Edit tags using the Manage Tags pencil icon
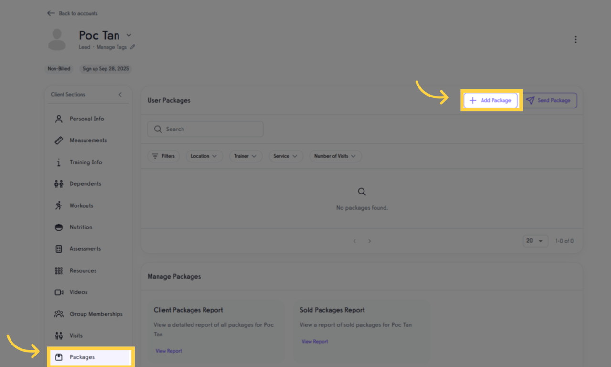611x367 pixels. (133, 47)
